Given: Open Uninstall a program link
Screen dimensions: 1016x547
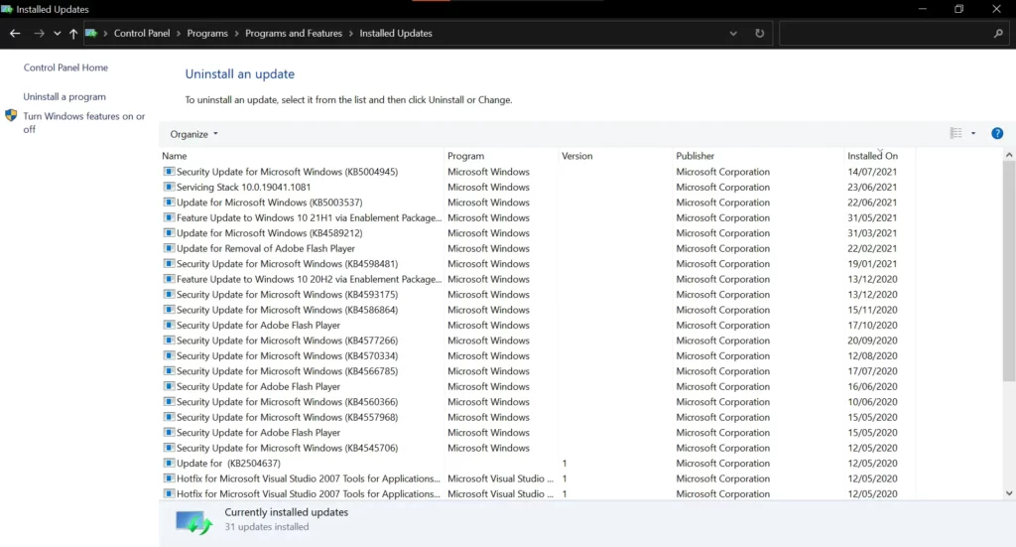Looking at the screenshot, I should point(64,96).
